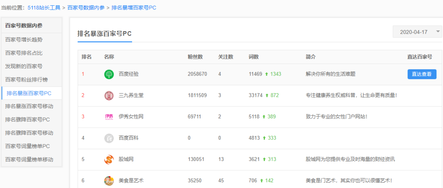Screen dimensions: 443x188
Task: Click fan count 1811509
Action: click(x=197, y=95)
